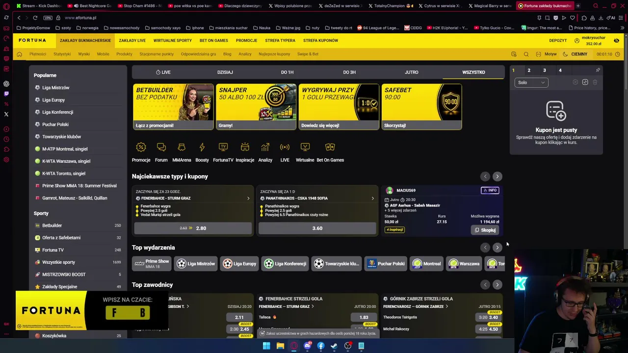
Task: Open the BETBUILDER bez podatku promo banner
Action: click(x=173, y=107)
